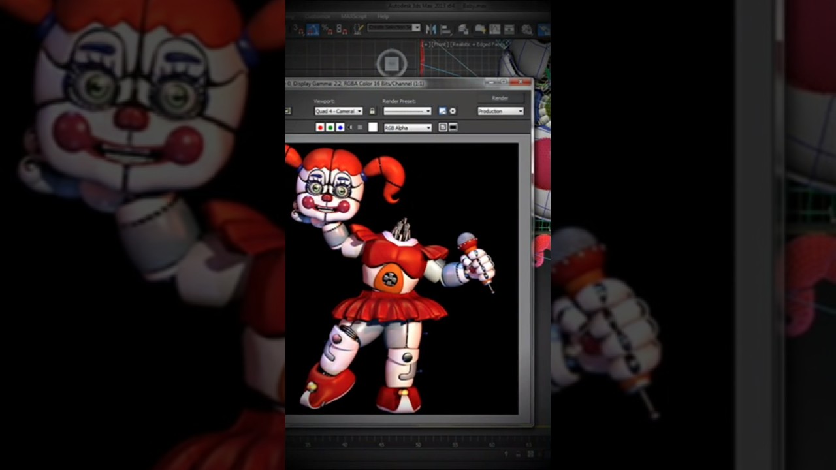The height and width of the screenshot is (470, 836).
Task: Open the Layer Manager icon
Action: pyautogui.click(x=463, y=29)
